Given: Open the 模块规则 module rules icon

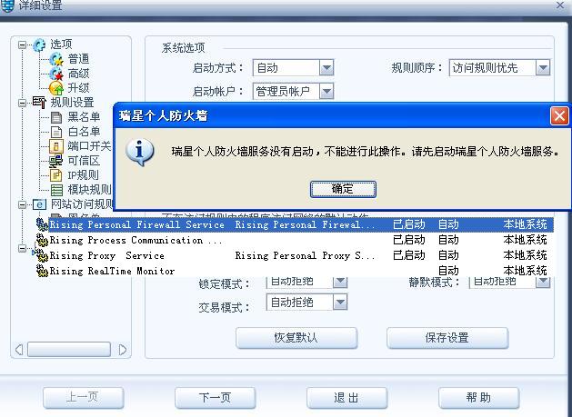Looking at the screenshot, I should click(56, 190).
